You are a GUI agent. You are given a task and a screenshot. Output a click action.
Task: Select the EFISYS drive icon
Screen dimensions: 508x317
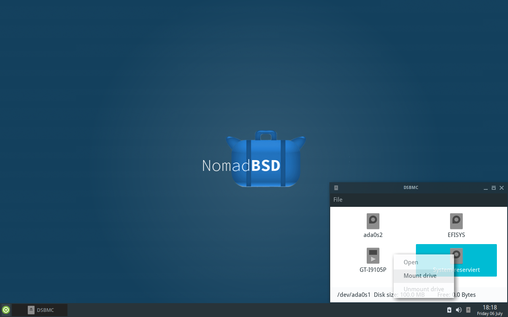[456, 221]
